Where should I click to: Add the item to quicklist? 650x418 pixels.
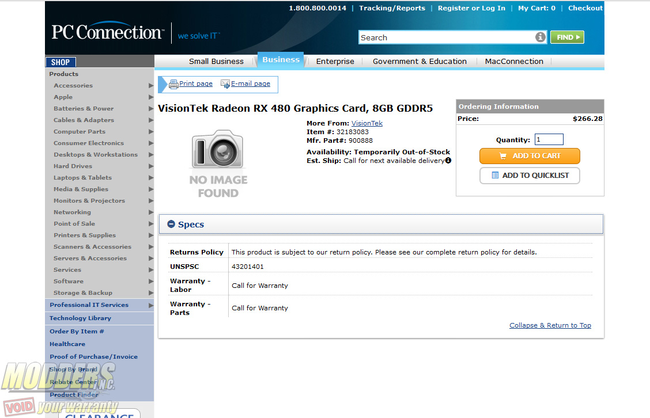click(x=530, y=176)
